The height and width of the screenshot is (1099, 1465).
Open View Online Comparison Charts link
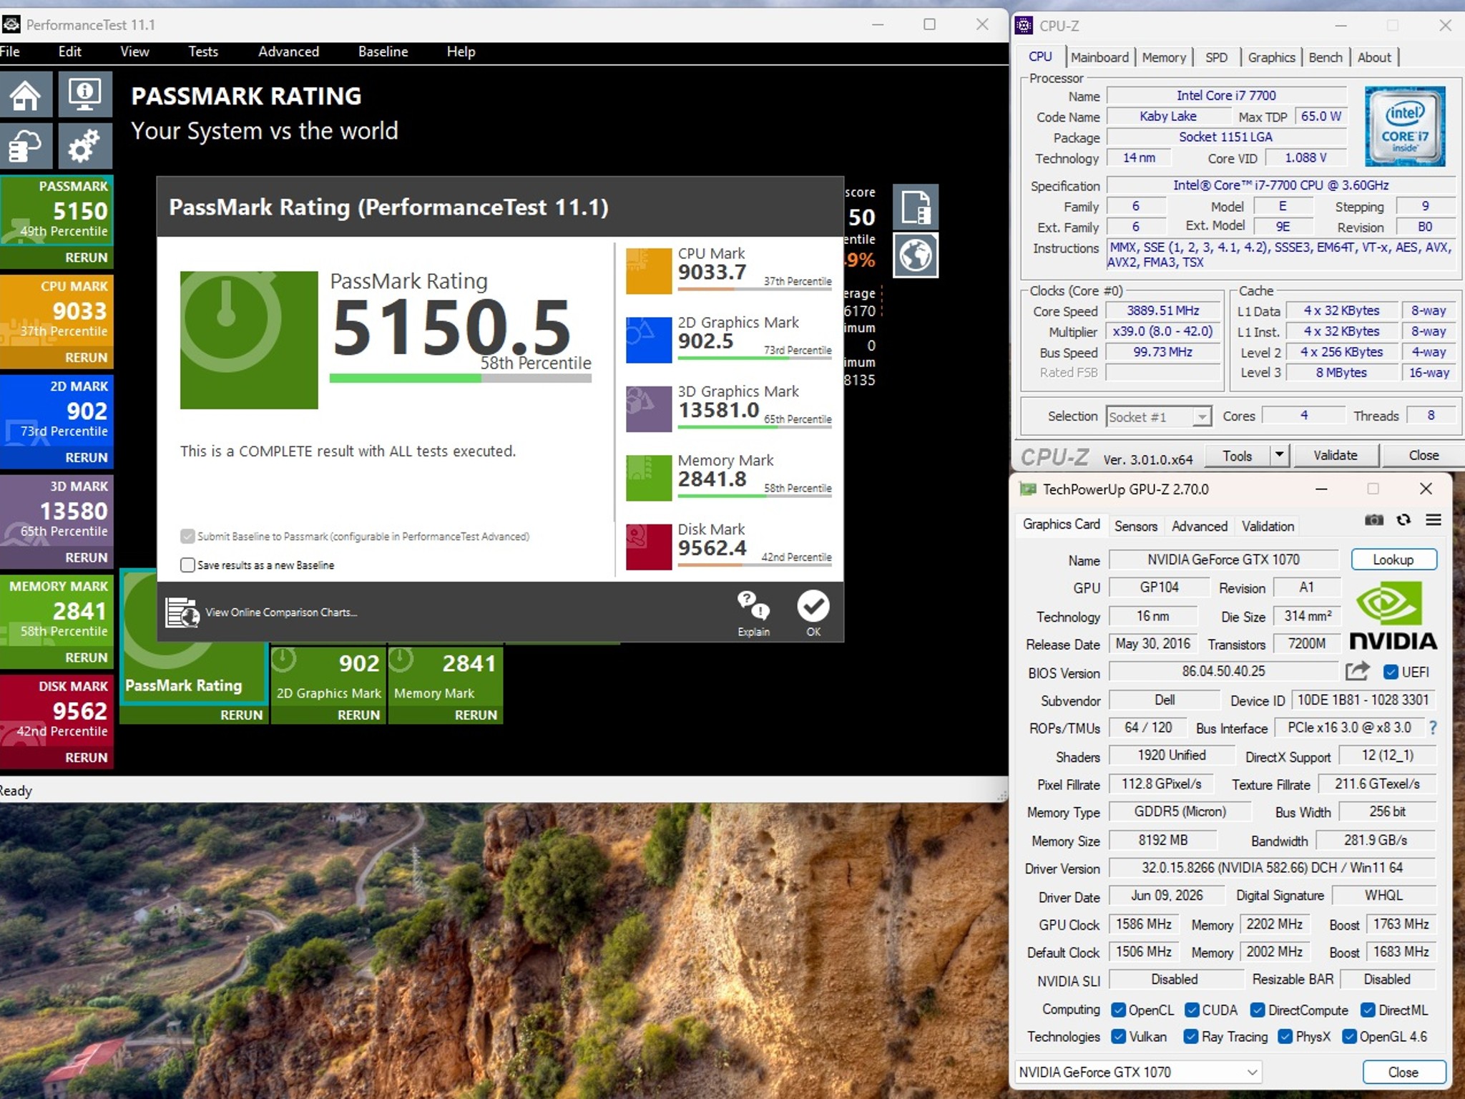[x=281, y=612]
